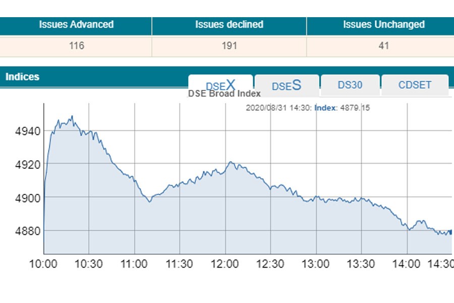Select the 116 advanced issues value
The image size is (454, 303).
point(76,46)
